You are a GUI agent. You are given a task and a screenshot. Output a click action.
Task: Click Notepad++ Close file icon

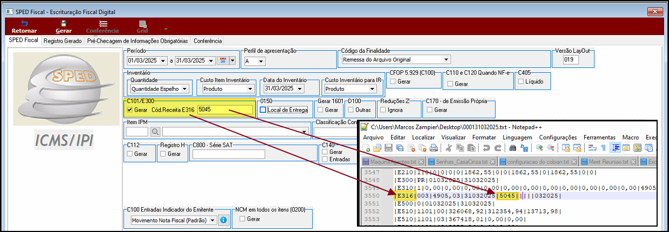coord(411,147)
